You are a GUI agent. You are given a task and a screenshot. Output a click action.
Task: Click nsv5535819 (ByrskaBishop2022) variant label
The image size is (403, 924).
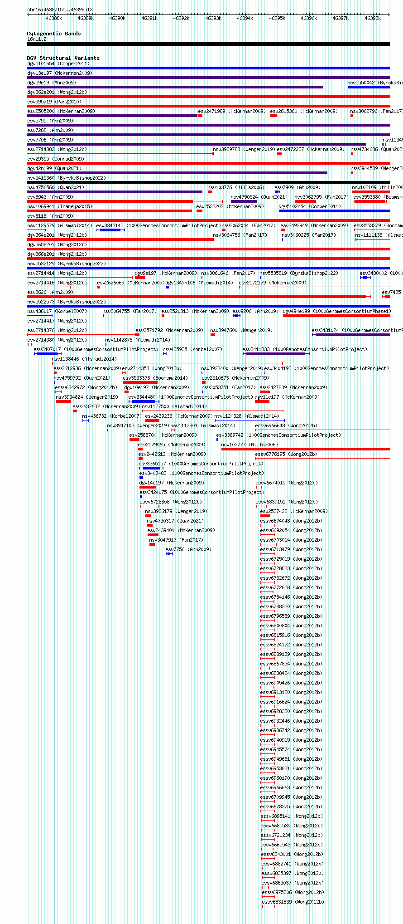coord(299,273)
